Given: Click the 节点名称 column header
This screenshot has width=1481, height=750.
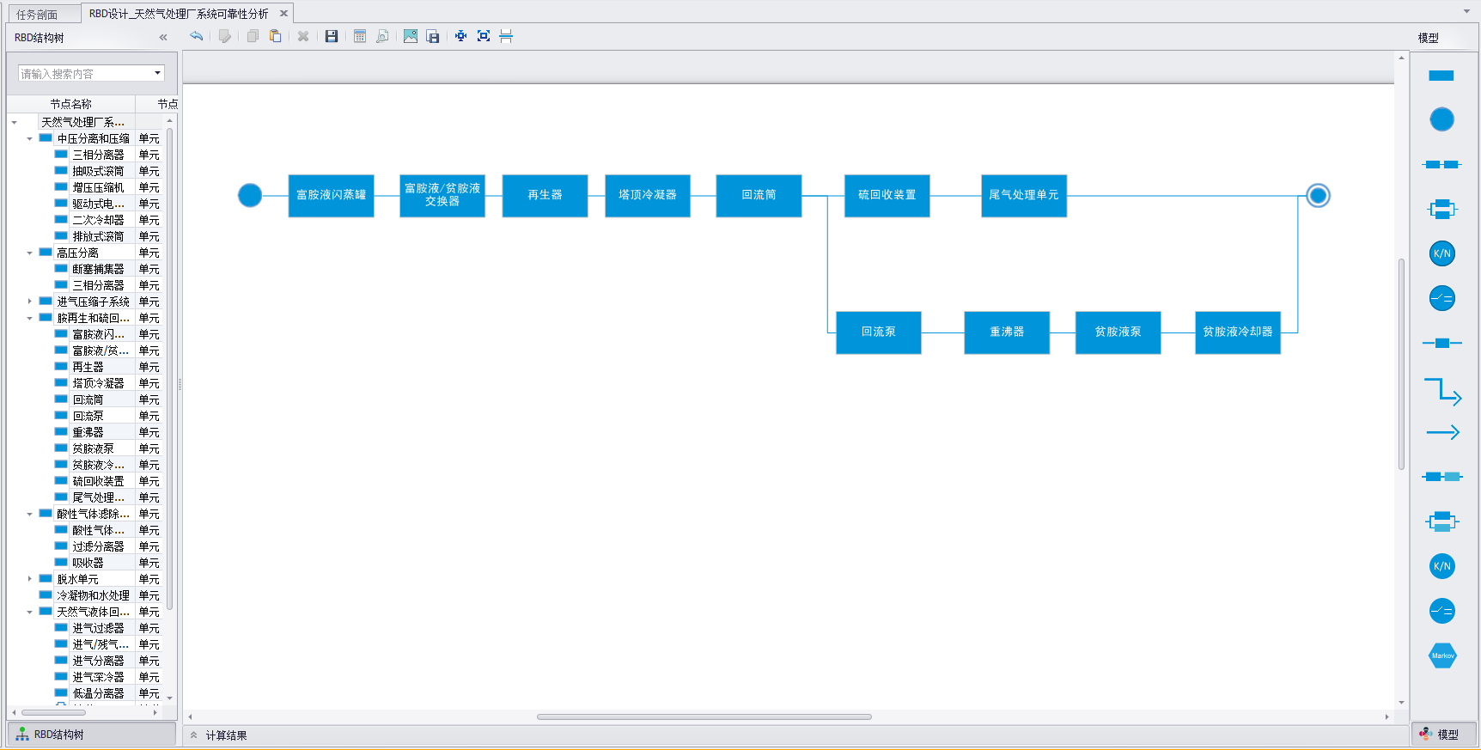Looking at the screenshot, I should pyautogui.click(x=71, y=104).
